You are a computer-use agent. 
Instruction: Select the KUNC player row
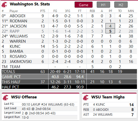click(x=69, y=46)
